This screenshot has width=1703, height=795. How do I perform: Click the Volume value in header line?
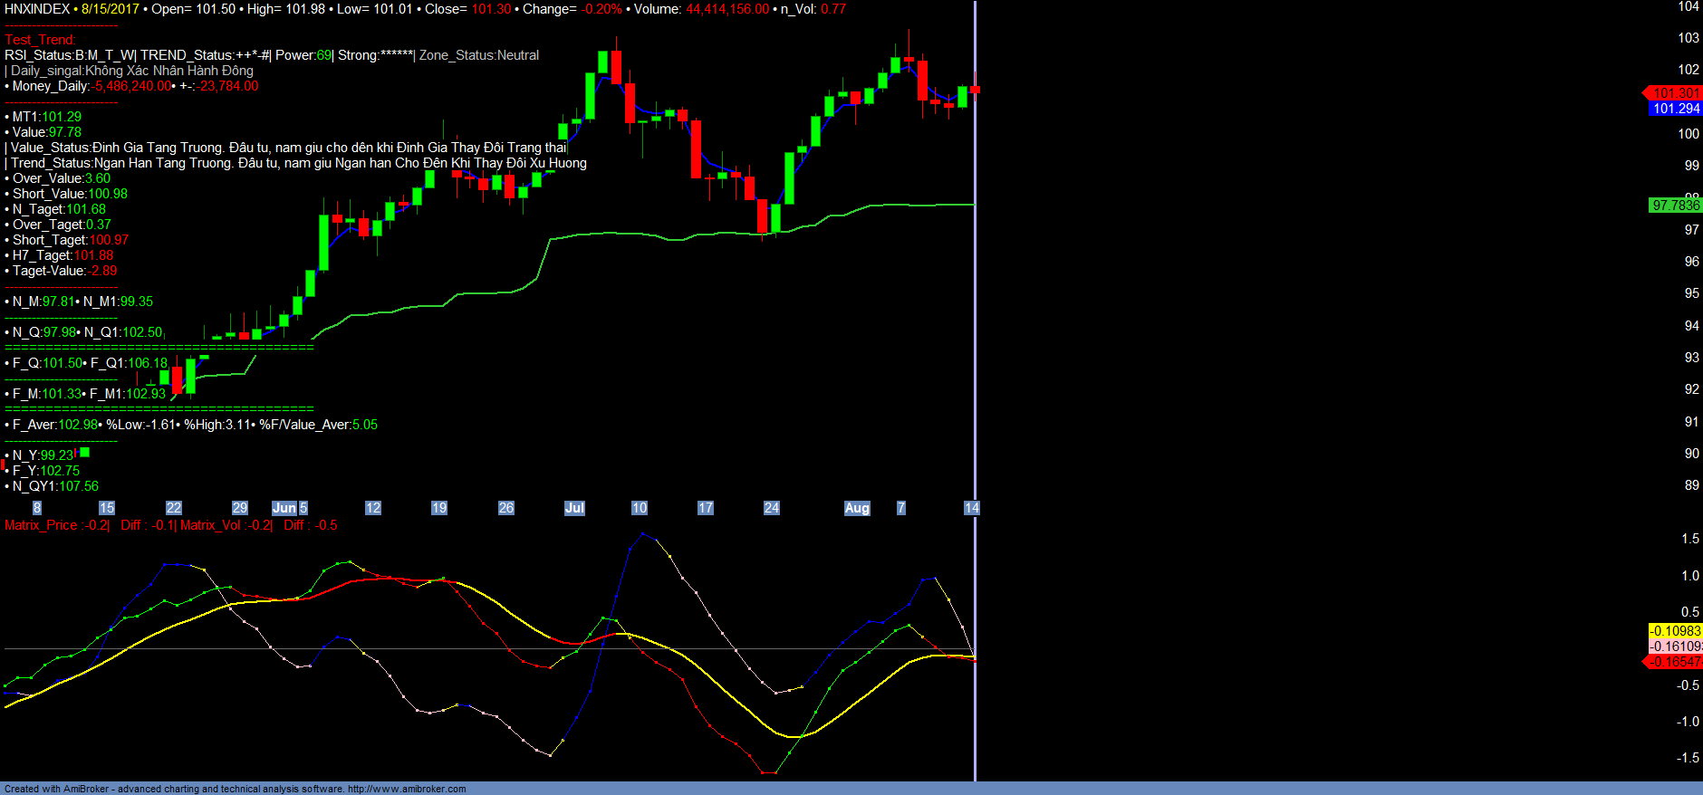pyautogui.click(x=726, y=9)
